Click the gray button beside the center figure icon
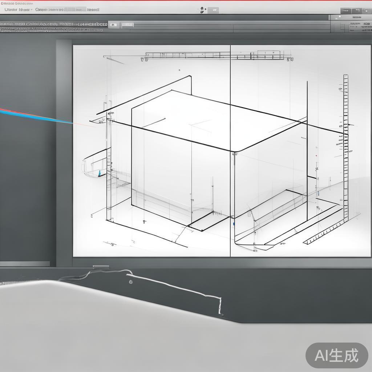This screenshot has height=372, width=372. click(214, 10)
